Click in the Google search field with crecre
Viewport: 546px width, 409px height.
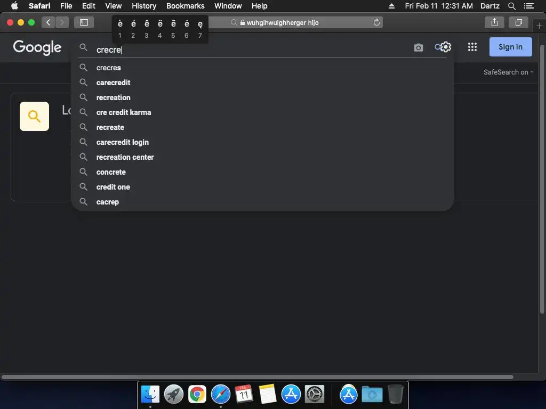coord(251,50)
